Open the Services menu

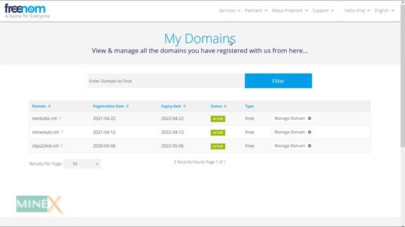[230, 11]
